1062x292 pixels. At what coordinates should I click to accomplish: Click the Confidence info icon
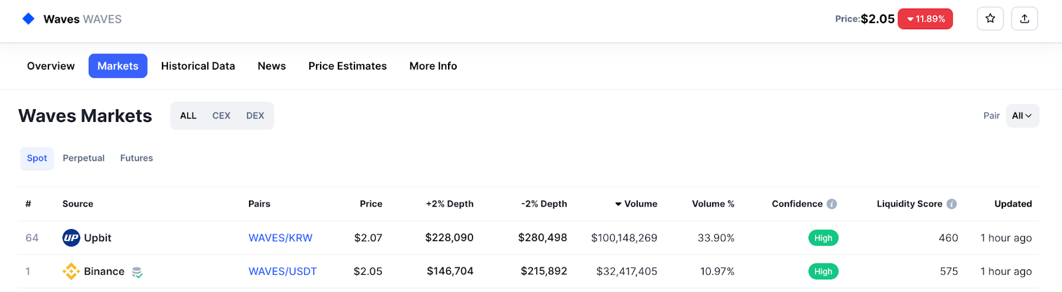[x=832, y=204]
